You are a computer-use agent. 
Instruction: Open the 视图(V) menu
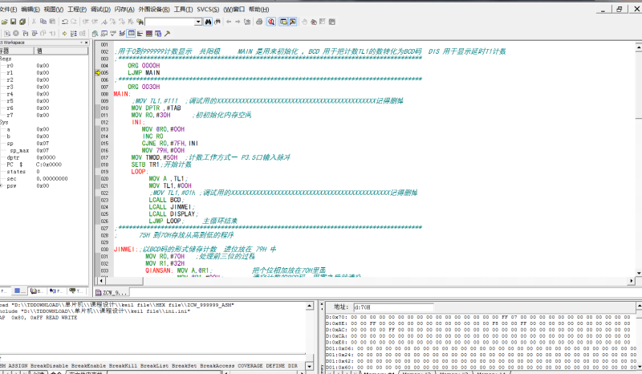[x=53, y=10]
